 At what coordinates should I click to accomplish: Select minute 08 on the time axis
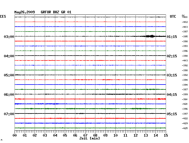(95, 135)
